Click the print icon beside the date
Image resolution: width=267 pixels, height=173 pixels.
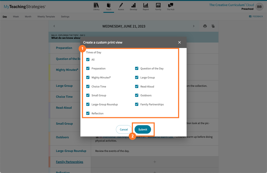coord(205,26)
